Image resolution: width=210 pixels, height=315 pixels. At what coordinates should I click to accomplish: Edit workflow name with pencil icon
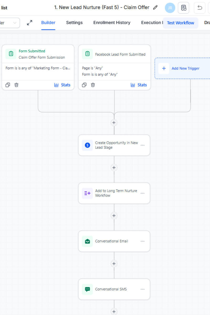155,7
